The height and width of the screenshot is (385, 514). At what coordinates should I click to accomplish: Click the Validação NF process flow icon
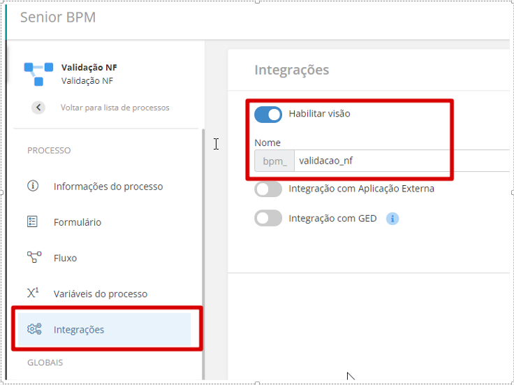point(38,73)
